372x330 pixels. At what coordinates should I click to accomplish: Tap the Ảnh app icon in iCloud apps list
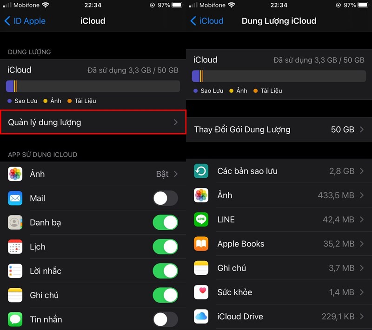tap(15, 174)
